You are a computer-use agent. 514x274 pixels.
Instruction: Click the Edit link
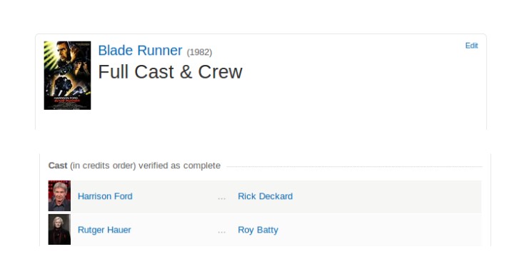click(x=471, y=46)
